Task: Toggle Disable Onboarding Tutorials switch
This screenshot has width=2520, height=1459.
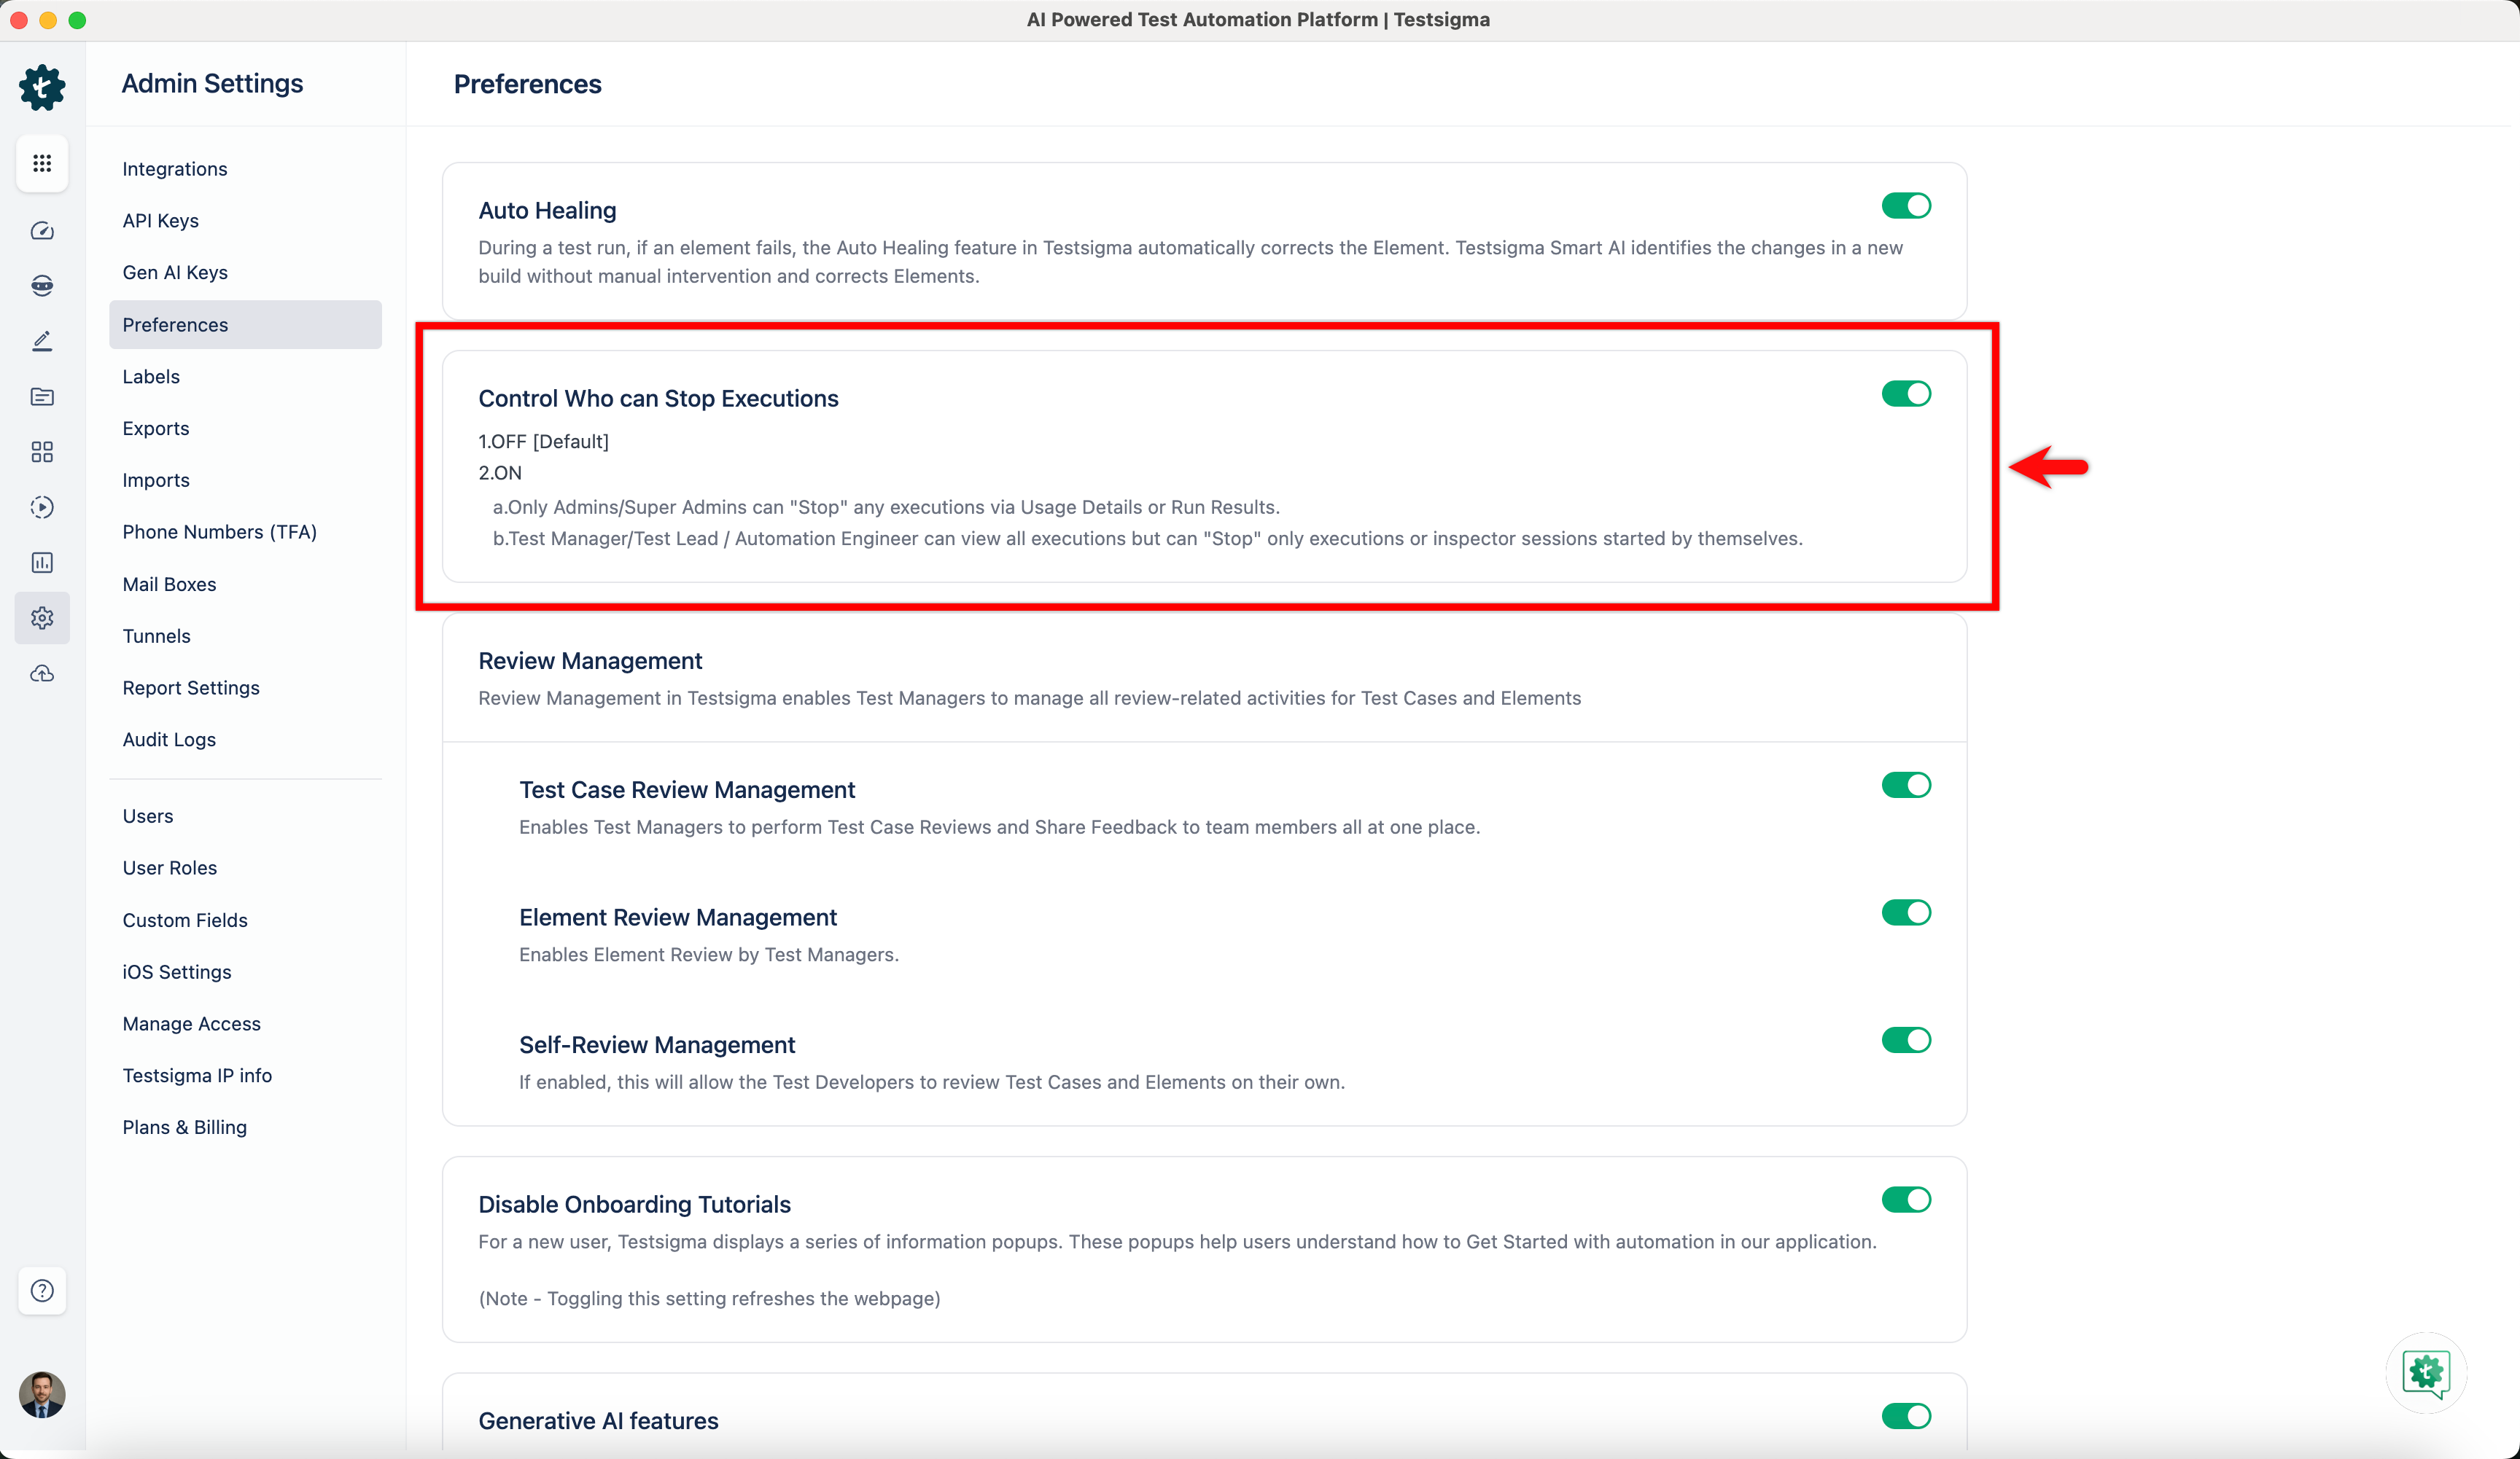Action: click(1905, 1199)
